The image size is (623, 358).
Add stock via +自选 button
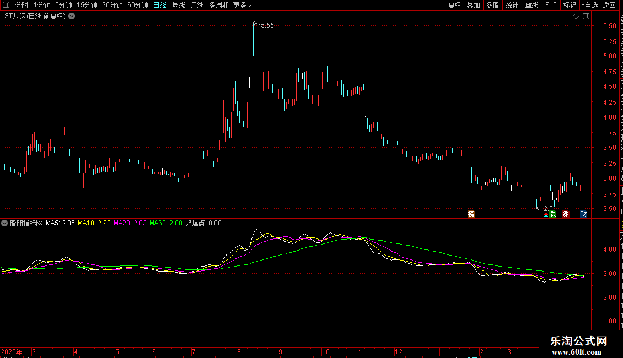(589, 5)
